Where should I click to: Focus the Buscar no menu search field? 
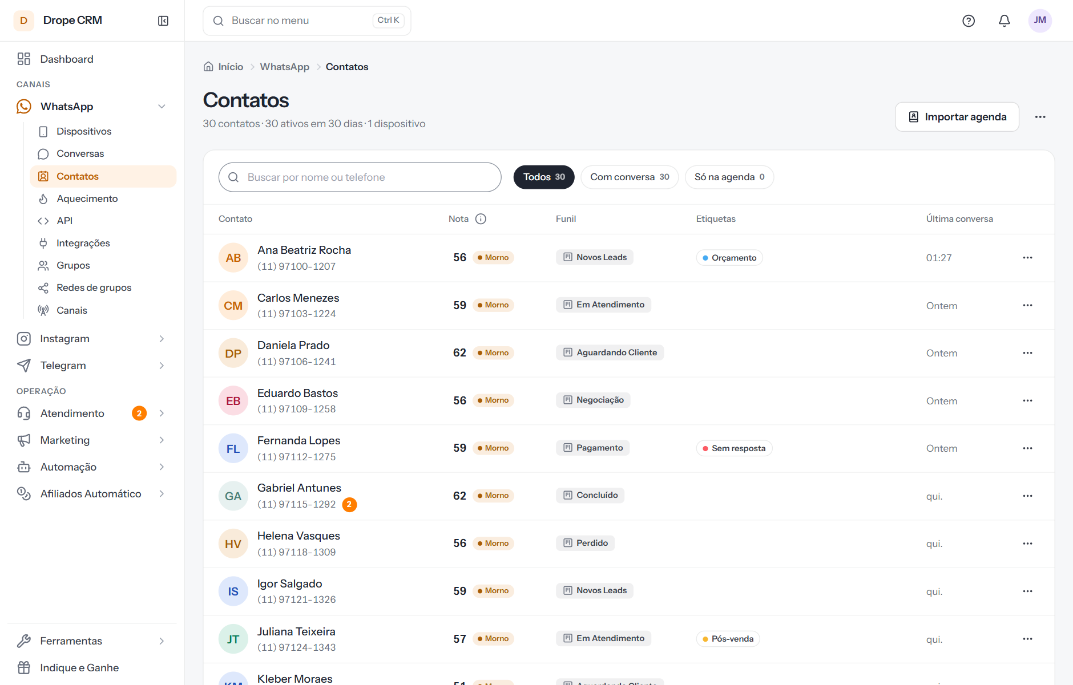[307, 21]
